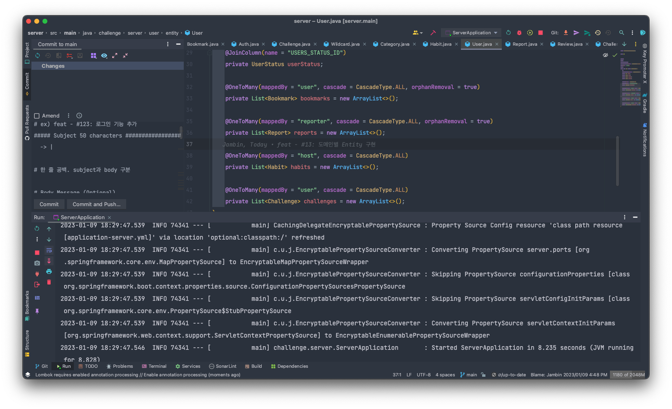Click the Collapse All arrows in the Commit toolbar

(125, 56)
